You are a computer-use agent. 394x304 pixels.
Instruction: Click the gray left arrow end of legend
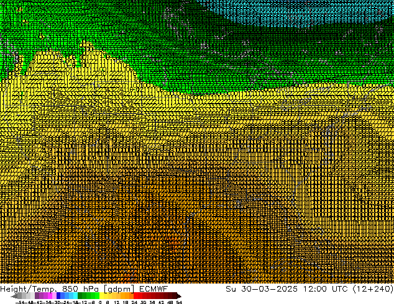[14, 296]
